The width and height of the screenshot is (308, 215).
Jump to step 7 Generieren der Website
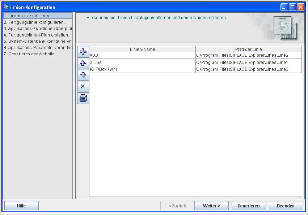[38, 54]
